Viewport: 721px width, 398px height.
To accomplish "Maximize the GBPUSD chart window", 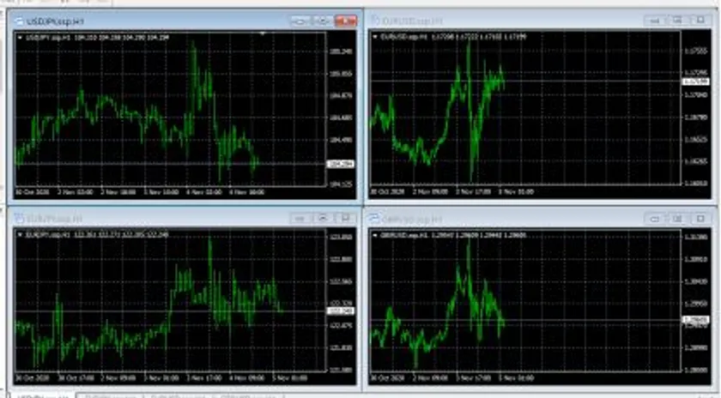I will (678, 219).
